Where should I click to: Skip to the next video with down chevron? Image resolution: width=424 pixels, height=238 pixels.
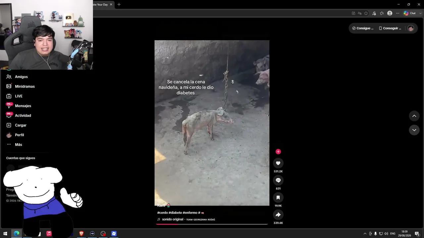pyautogui.click(x=414, y=130)
